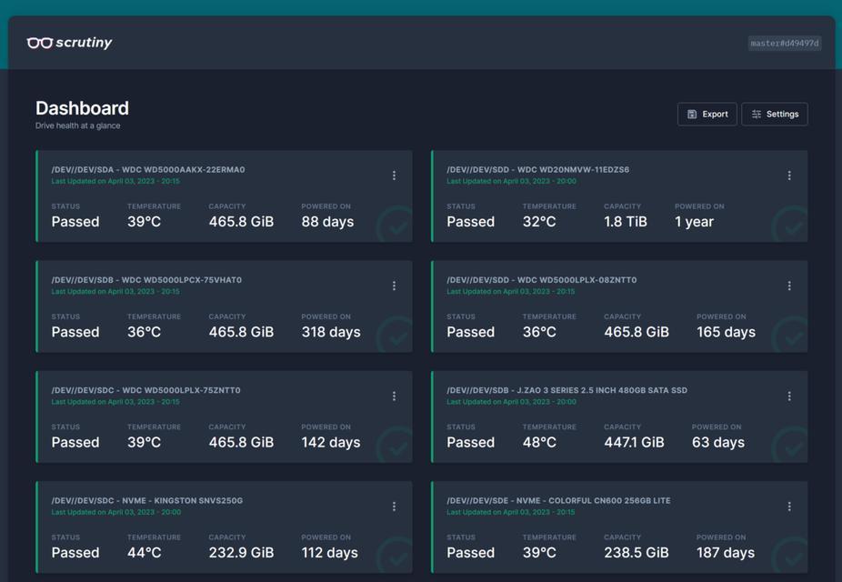Click the '187 days' powered on value

(726, 553)
